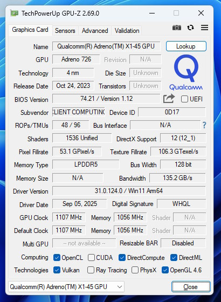Click the Technology field '4 nm'
The height and width of the screenshot is (302, 221).
tap(73, 73)
